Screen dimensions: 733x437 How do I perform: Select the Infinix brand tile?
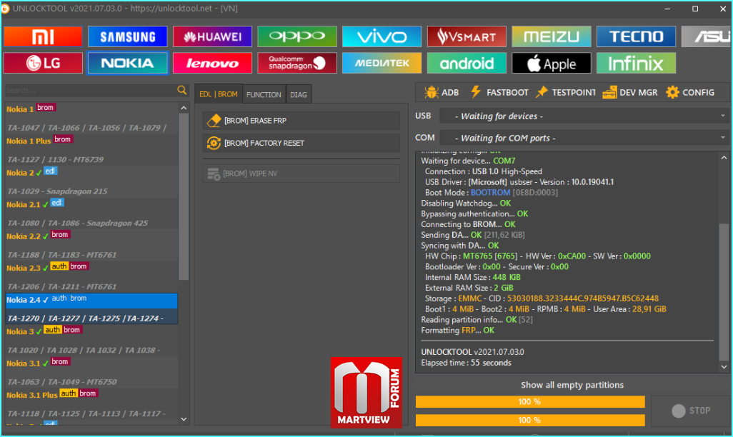point(637,63)
